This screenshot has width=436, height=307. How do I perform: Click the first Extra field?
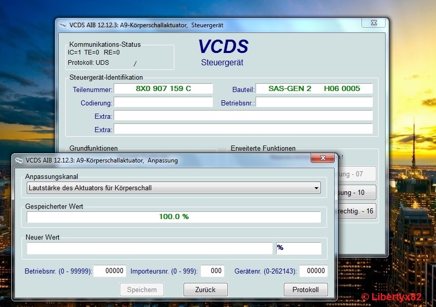point(243,115)
